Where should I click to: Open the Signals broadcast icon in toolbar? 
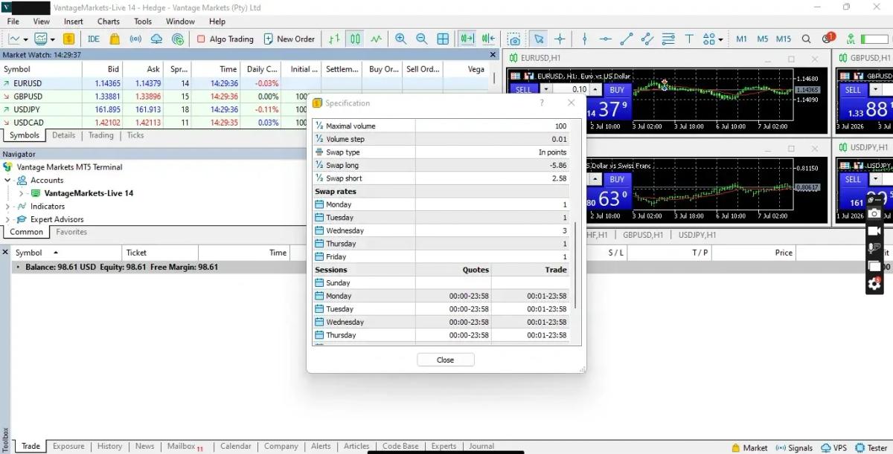coord(135,39)
